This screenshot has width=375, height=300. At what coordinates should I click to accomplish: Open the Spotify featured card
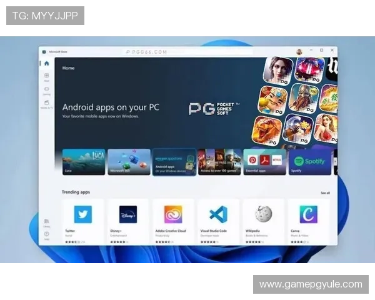310,162
